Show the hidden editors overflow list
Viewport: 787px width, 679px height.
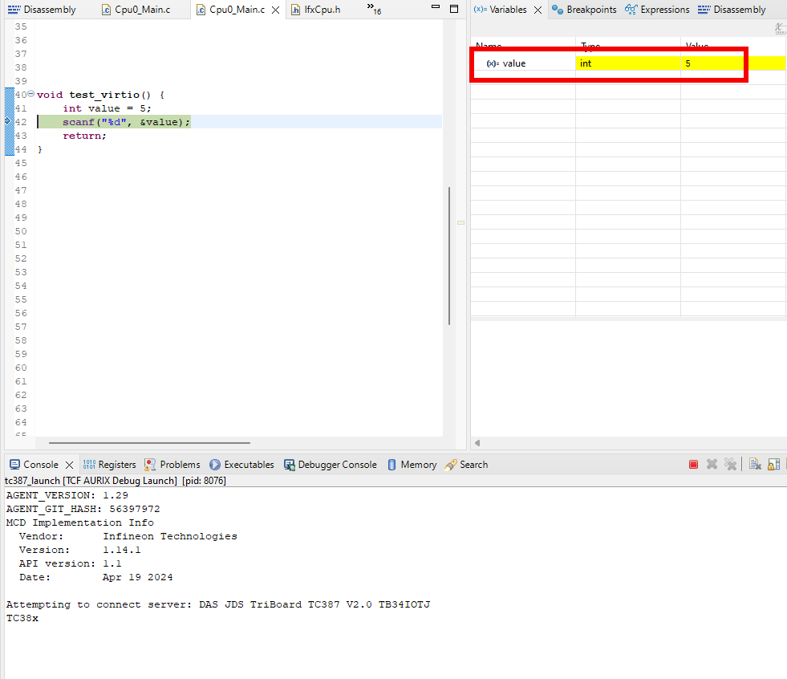373,9
